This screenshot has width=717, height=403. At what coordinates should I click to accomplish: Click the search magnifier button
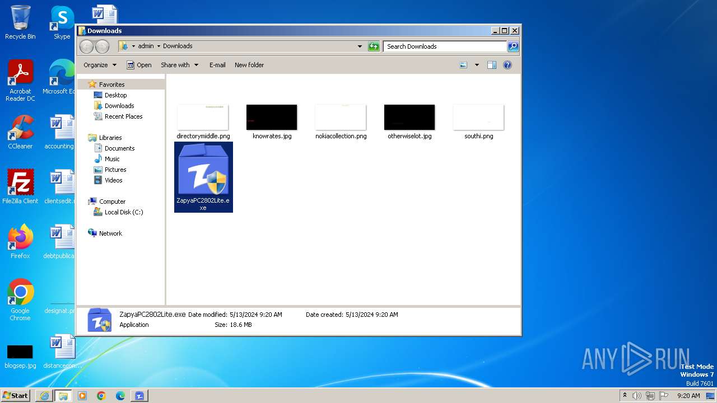513,46
